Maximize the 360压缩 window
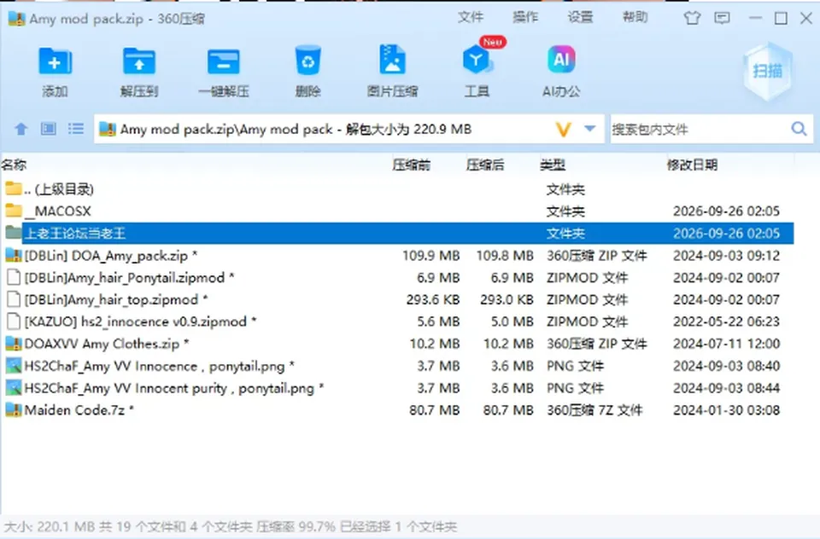The image size is (820, 539). 781,18
